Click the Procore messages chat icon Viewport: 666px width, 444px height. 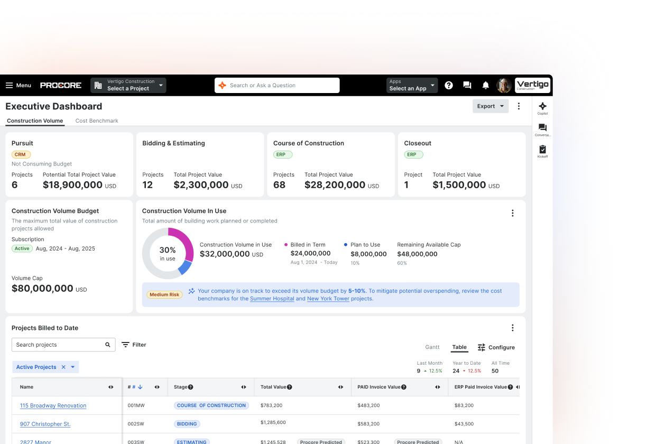(x=467, y=85)
